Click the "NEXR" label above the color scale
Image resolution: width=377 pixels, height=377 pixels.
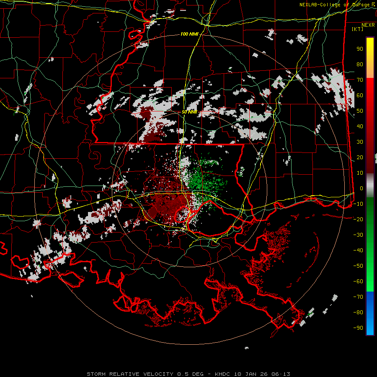[368, 25]
